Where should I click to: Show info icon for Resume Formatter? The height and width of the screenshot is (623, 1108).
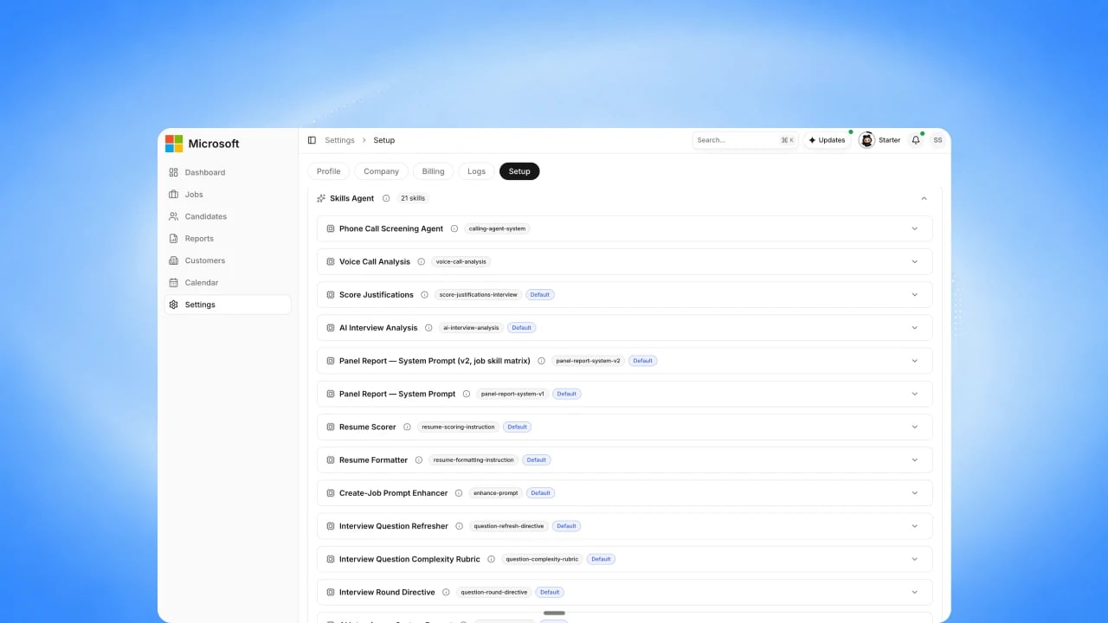click(x=419, y=460)
